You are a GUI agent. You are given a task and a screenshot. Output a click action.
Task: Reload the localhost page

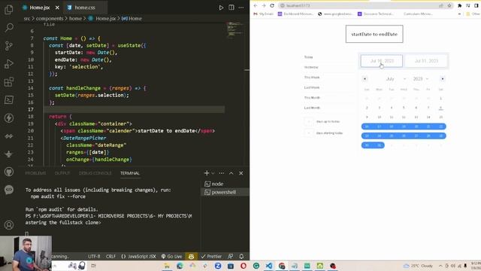tap(272, 5)
